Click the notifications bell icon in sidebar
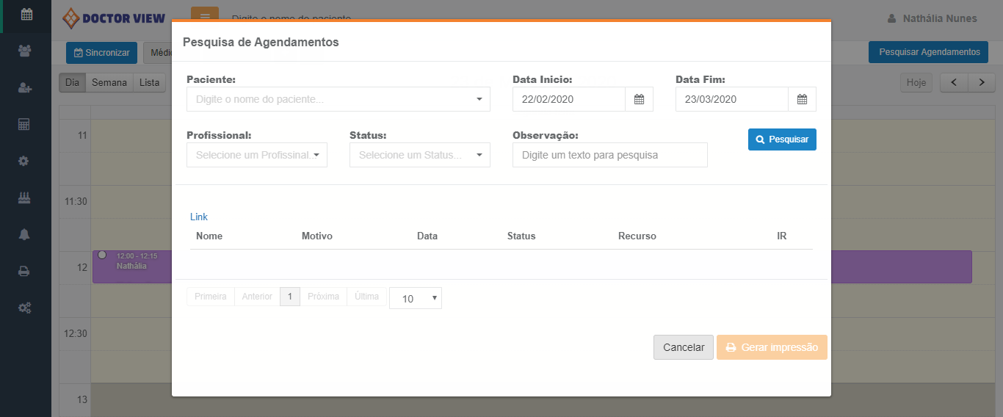 26,234
